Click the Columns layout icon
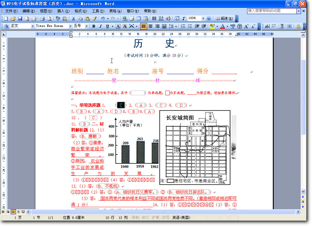 (x=154, y=19)
